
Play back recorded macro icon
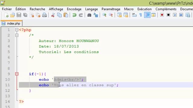click(175, 15)
